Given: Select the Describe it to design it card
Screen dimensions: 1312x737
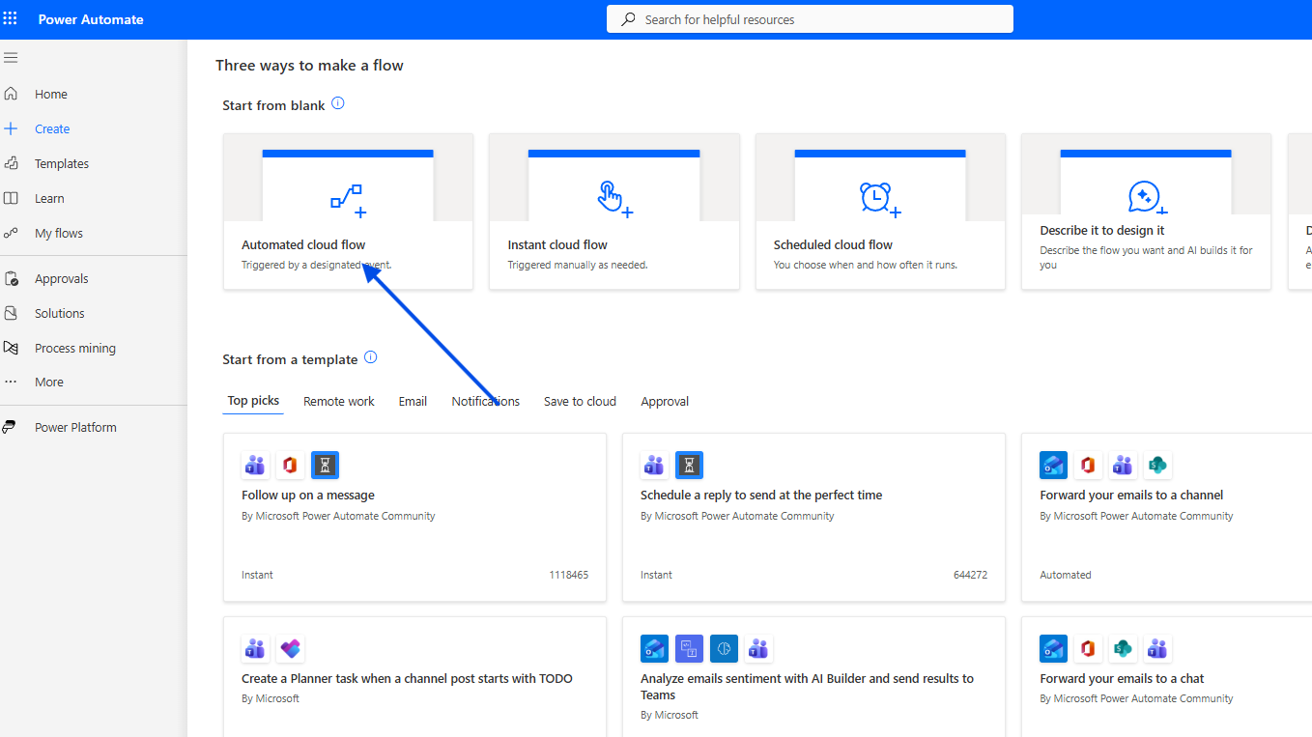Looking at the screenshot, I should 1146,212.
